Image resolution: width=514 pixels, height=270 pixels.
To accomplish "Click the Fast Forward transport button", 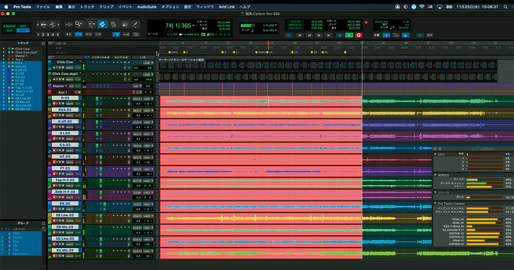I will [x=319, y=35].
